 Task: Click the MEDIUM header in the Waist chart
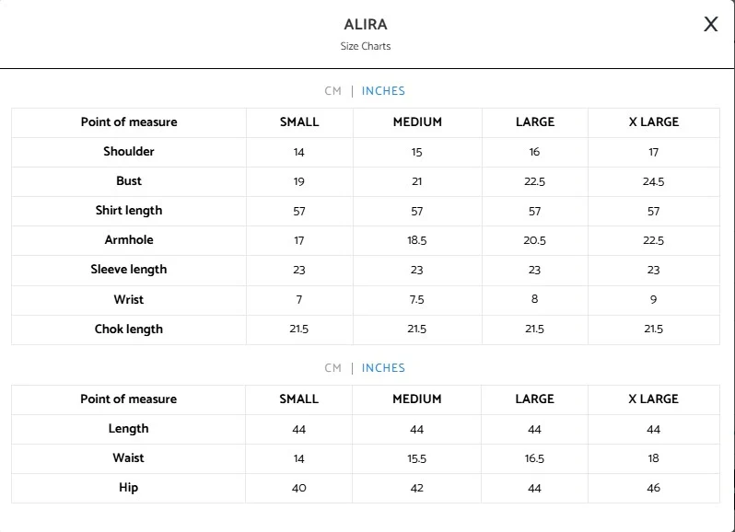417,399
